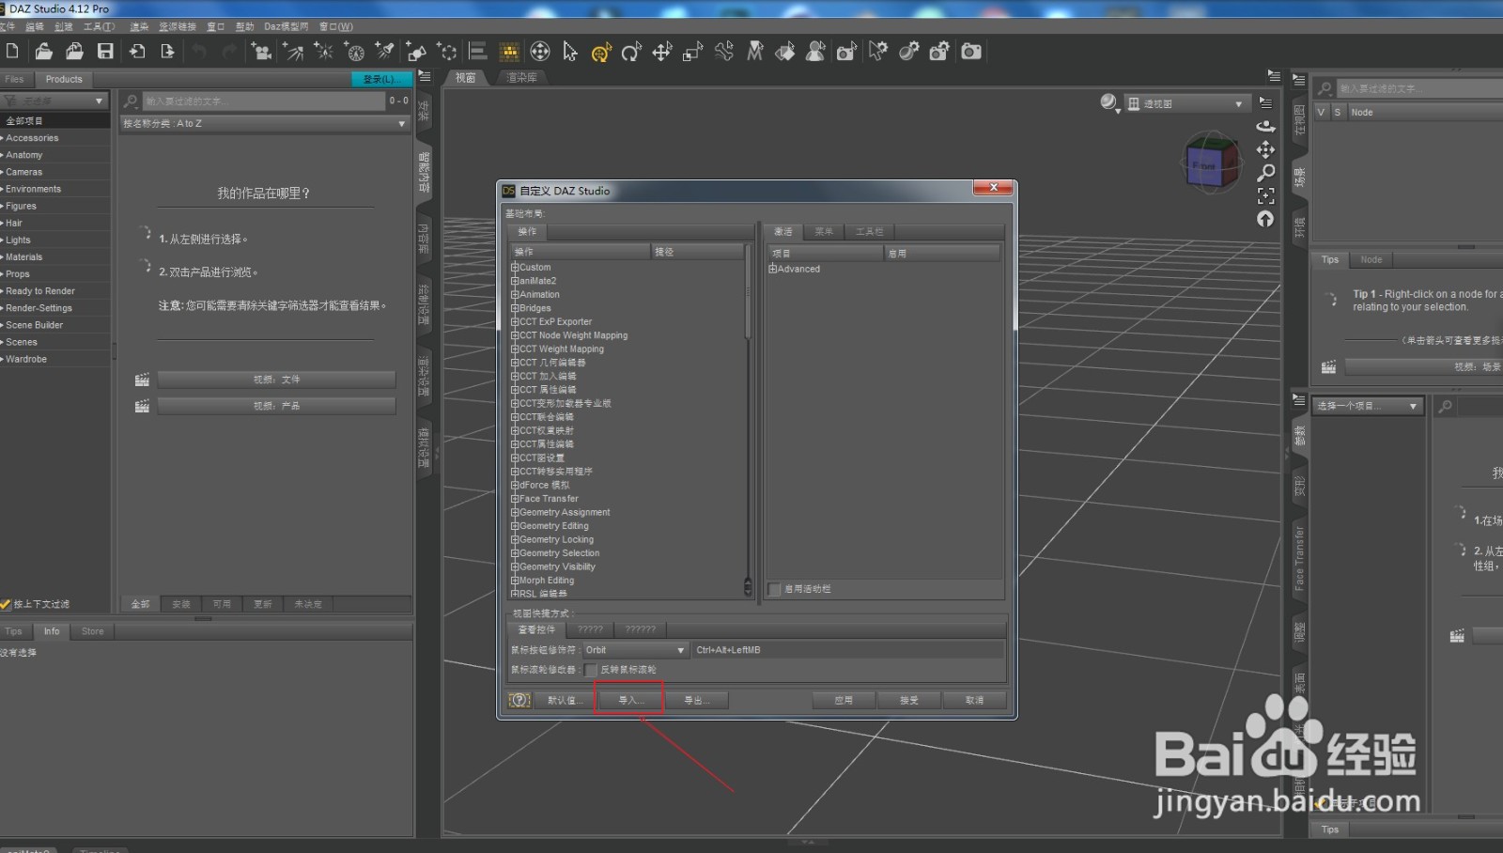The image size is (1503, 853).
Task: Click the 默认值... button
Action: point(565,700)
